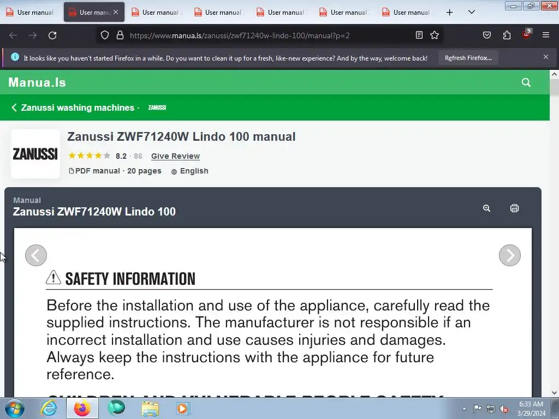Click the PDF manual 20 pages text
The width and height of the screenshot is (559, 419).
[118, 171]
